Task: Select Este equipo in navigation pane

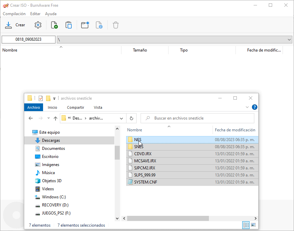Action: tap(49, 132)
